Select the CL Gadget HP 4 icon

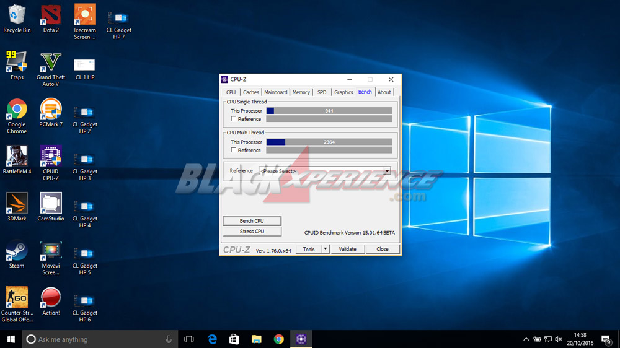pyautogui.click(x=84, y=213)
